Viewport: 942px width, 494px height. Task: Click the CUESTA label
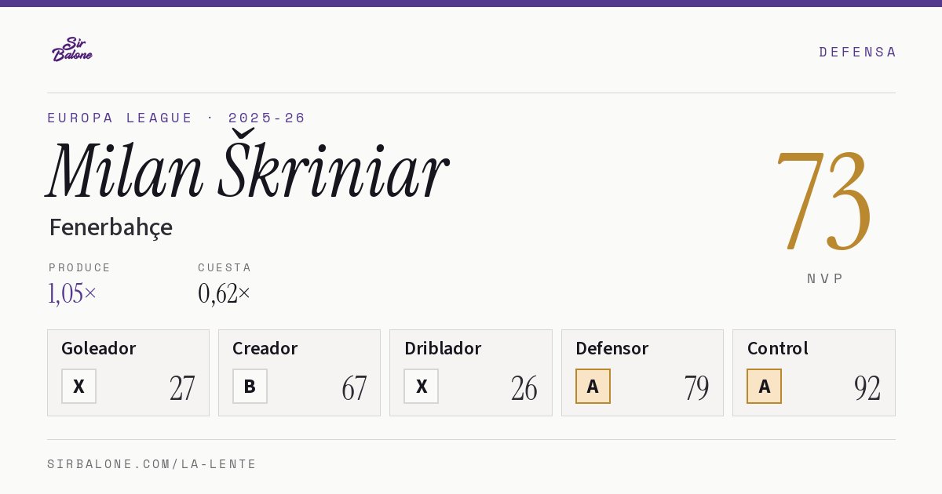tap(225, 267)
